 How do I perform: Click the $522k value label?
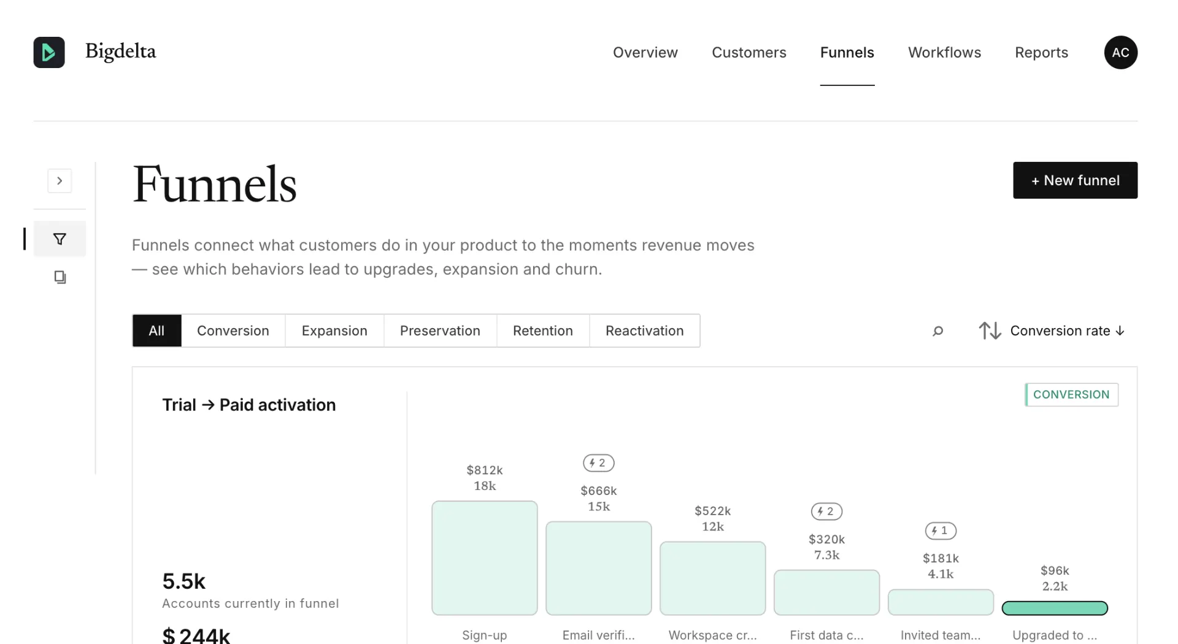(712, 511)
